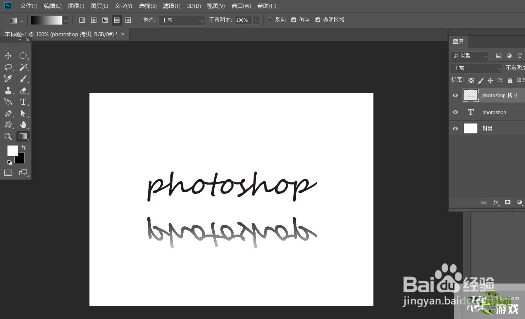This screenshot has height=319, width=525.
Task: Select the Clone Stamp tool
Action: 8,90
